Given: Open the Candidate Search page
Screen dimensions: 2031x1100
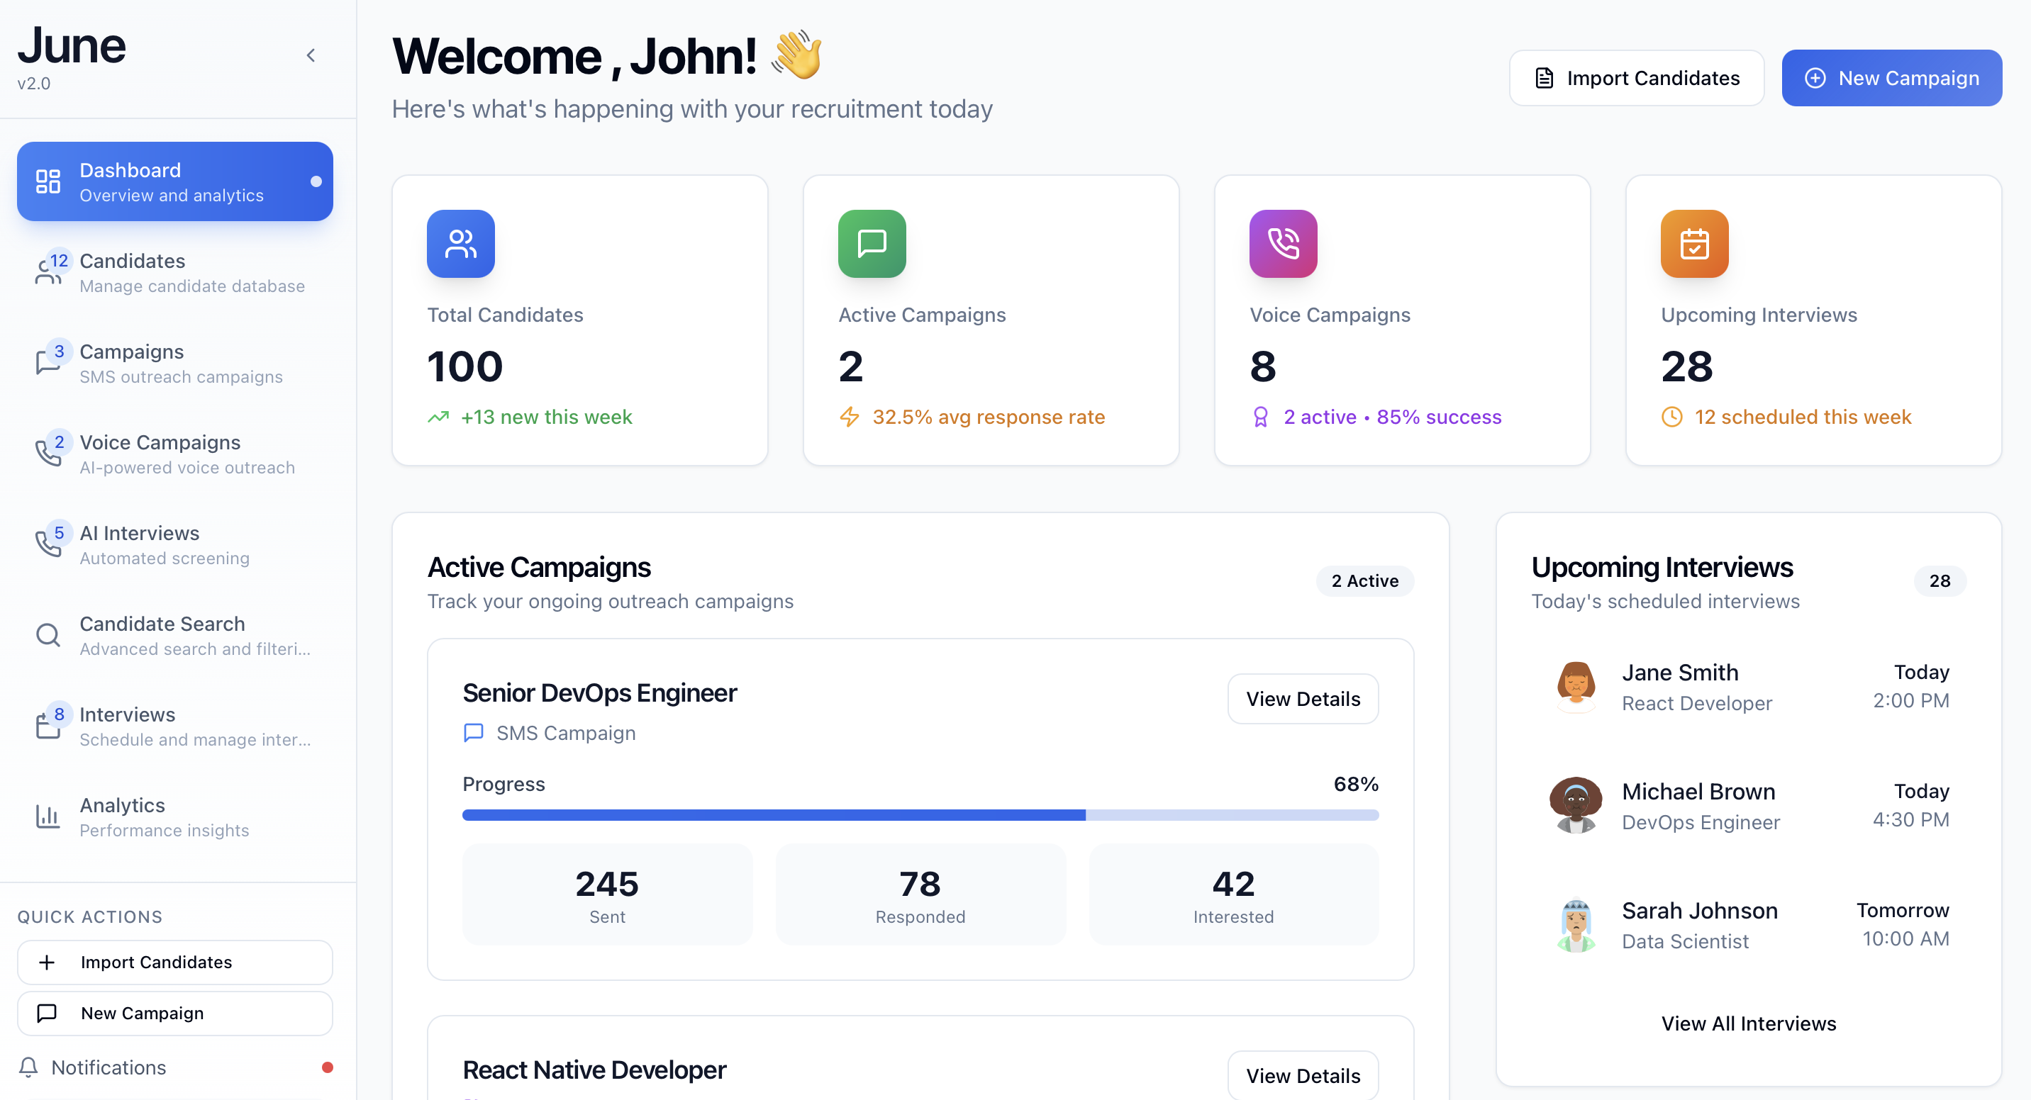Looking at the screenshot, I should point(175,635).
